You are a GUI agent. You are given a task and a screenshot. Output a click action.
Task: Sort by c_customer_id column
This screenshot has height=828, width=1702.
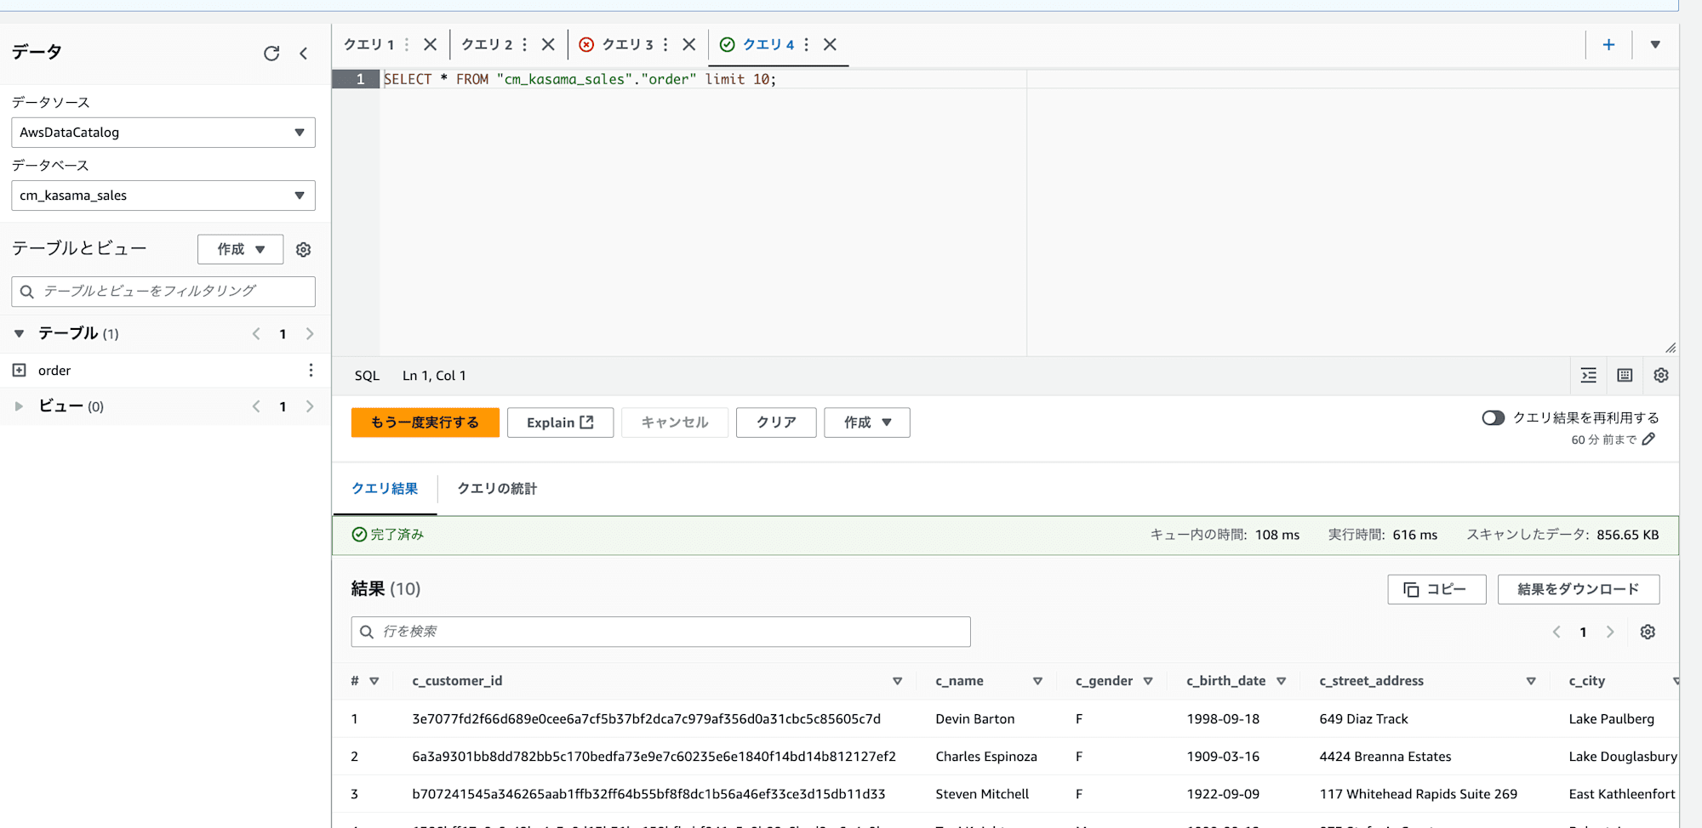click(x=897, y=681)
